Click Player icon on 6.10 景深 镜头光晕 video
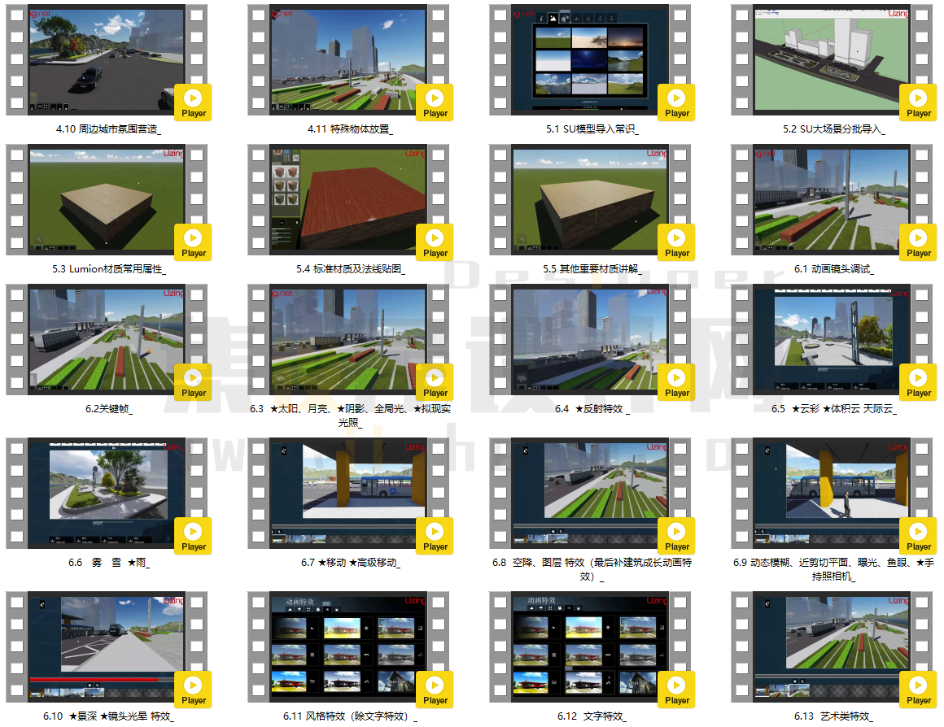 193,689
